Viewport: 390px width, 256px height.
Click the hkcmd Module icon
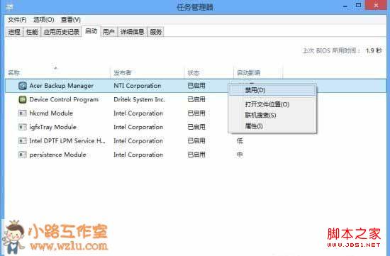click(x=23, y=113)
